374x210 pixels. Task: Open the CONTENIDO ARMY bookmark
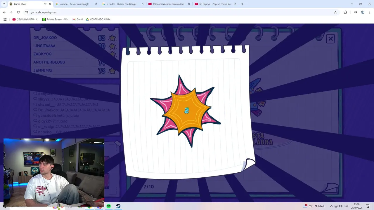click(x=99, y=20)
